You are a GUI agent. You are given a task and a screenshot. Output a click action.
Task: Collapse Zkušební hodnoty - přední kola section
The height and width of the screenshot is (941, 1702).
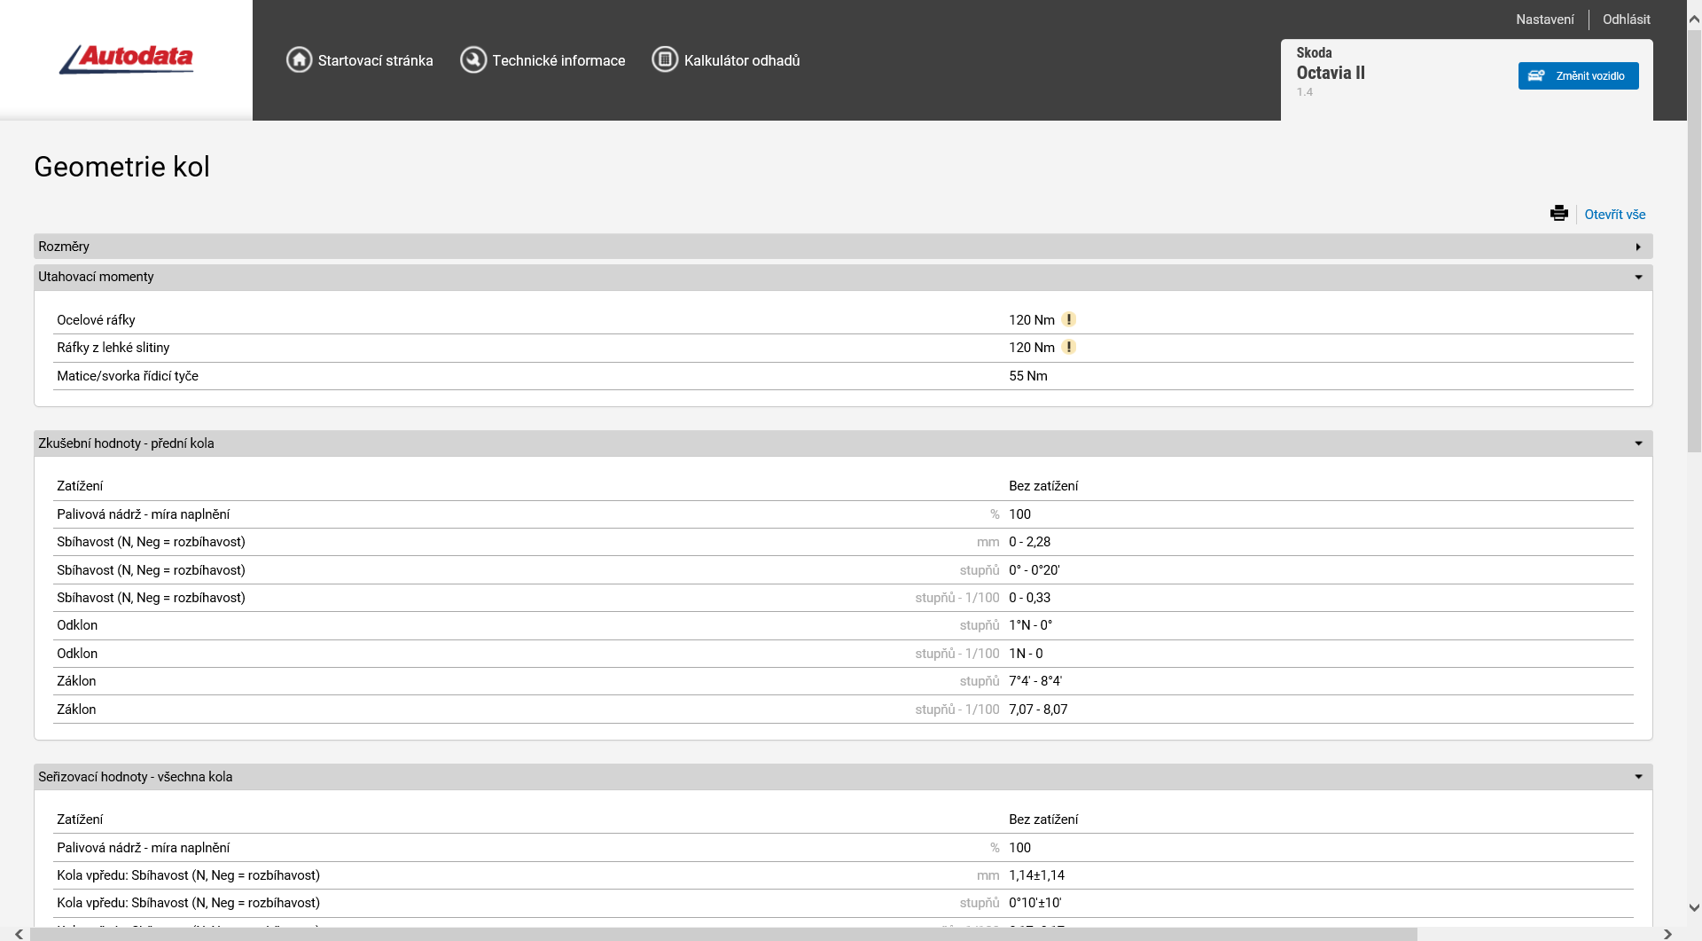1637,443
